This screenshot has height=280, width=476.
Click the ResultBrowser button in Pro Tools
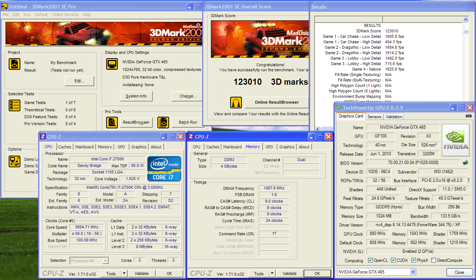136,122
